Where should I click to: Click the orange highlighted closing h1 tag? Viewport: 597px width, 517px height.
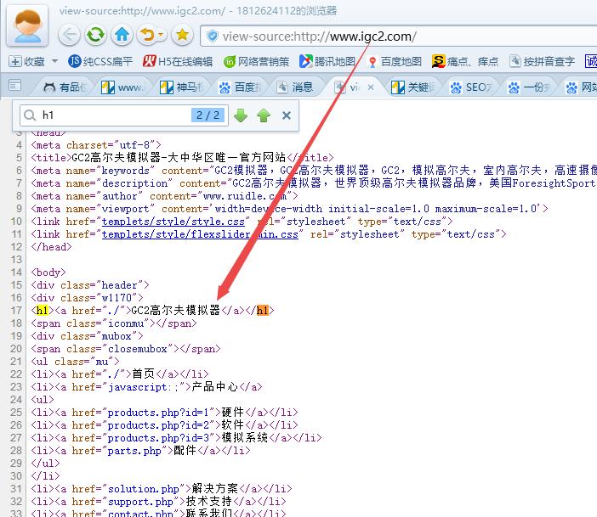(x=262, y=311)
